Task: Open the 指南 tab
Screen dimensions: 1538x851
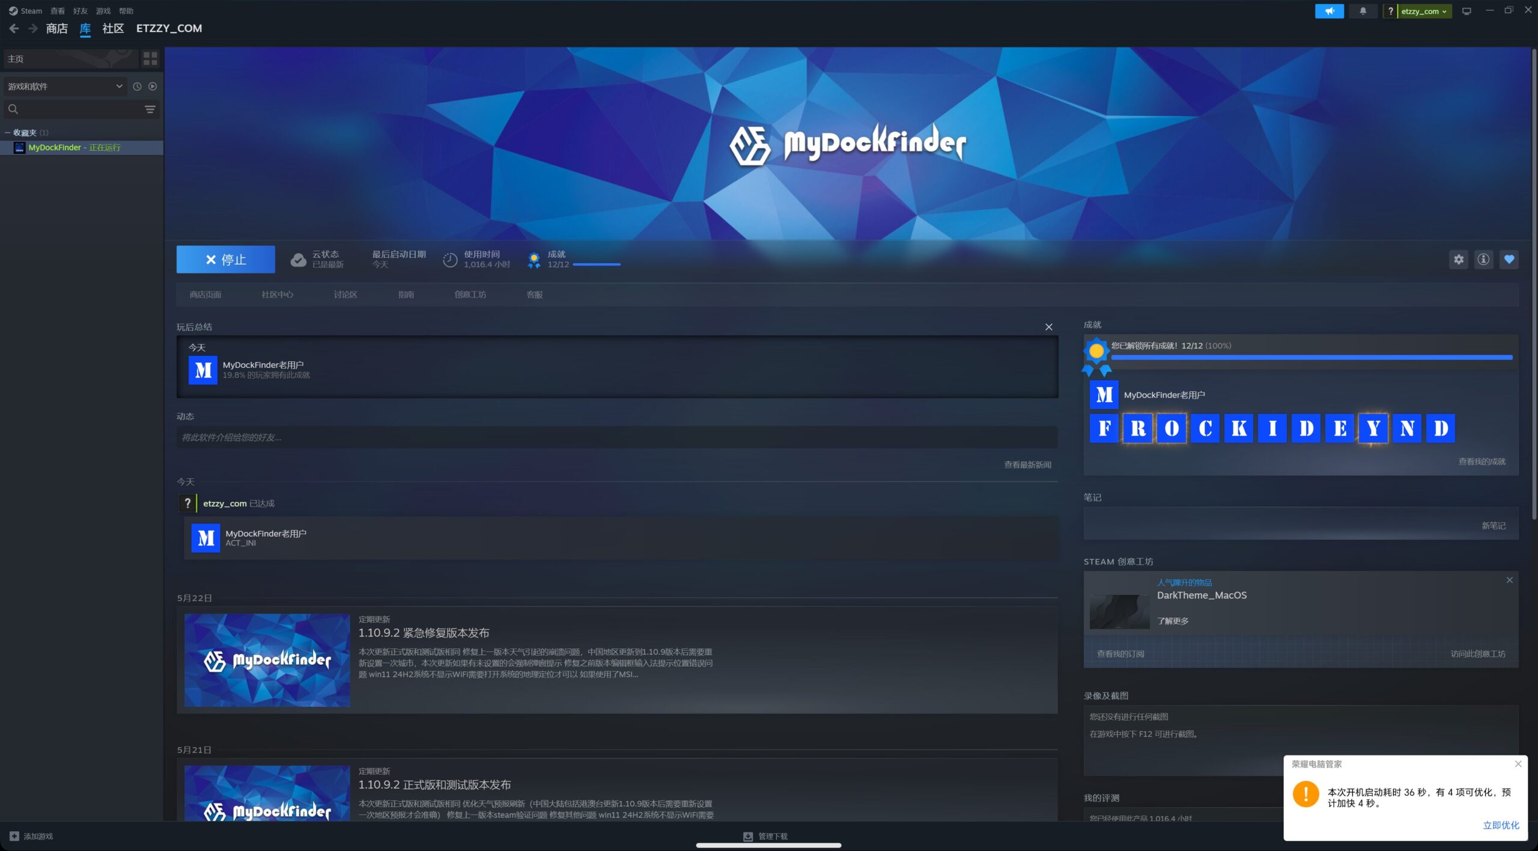Action: 406,294
